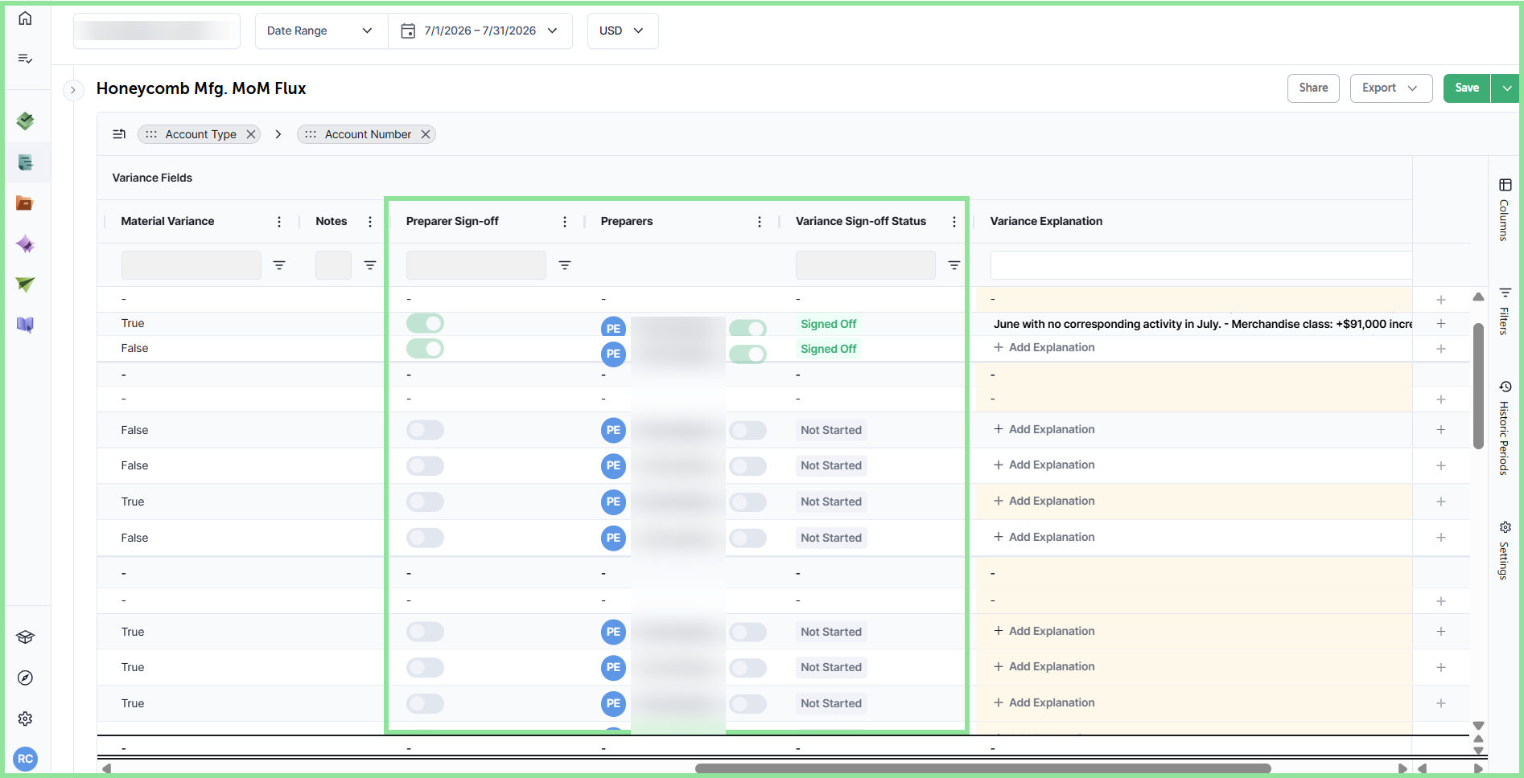1524x778 pixels.
Task: Open the Variance Sign-off Status column menu
Action: (x=954, y=222)
